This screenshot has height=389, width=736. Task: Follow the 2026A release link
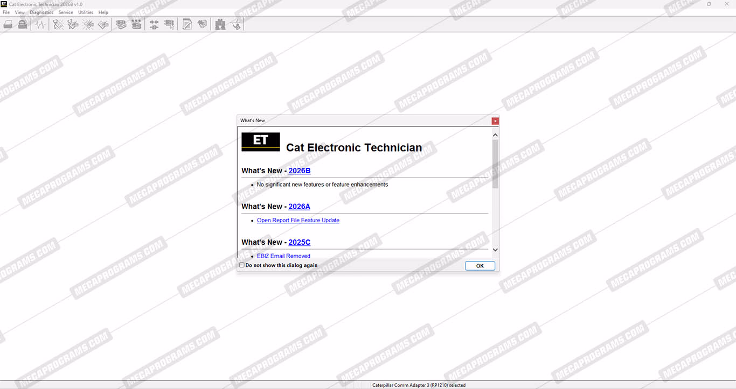click(300, 207)
